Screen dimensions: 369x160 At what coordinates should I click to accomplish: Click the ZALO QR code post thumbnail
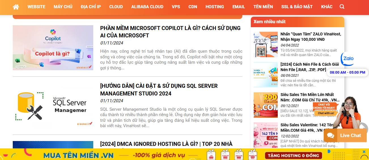pos(266,44)
